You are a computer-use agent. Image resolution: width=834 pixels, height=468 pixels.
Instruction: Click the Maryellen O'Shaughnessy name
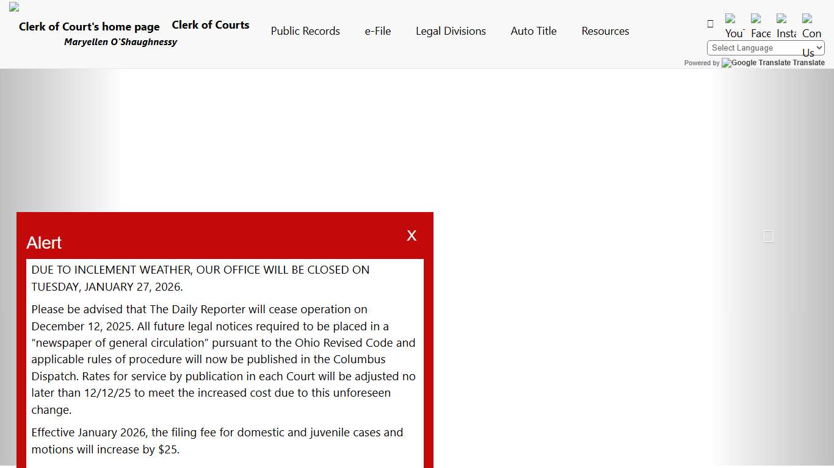click(x=120, y=42)
